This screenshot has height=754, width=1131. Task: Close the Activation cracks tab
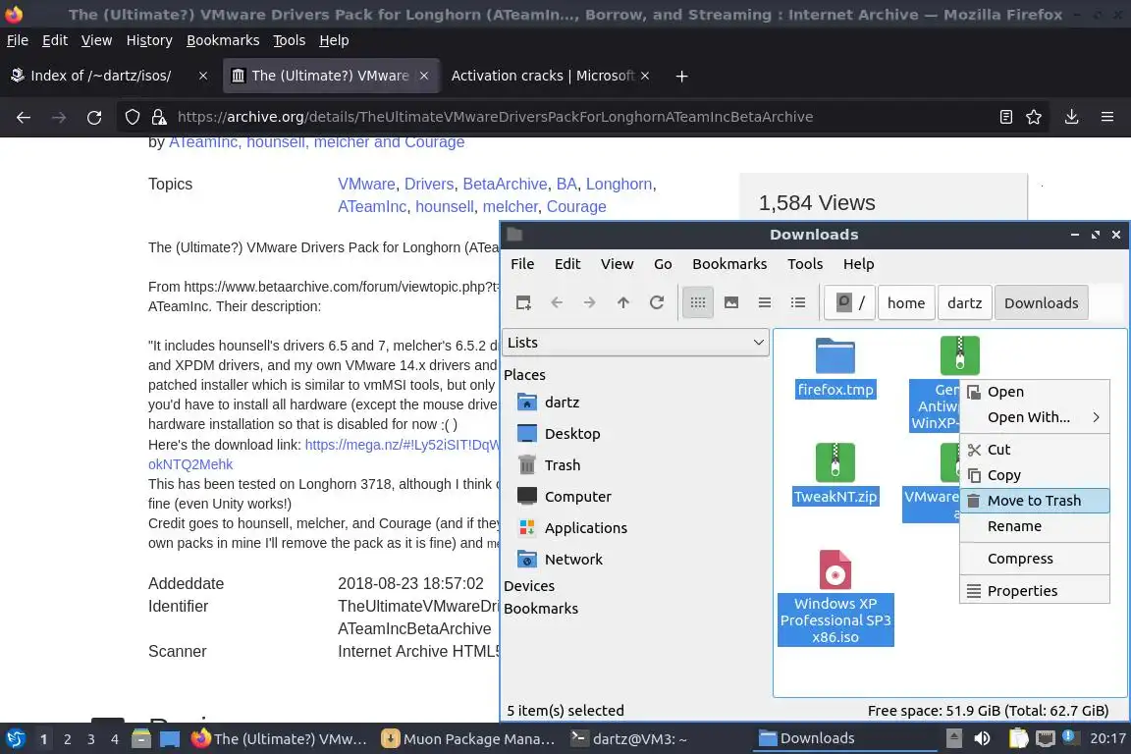click(645, 76)
